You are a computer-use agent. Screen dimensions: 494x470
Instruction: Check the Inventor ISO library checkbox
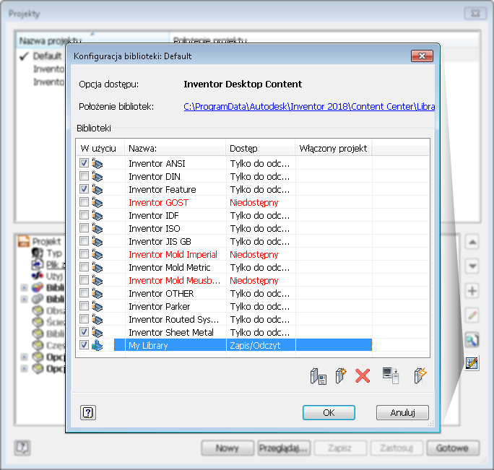click(84, 227)
